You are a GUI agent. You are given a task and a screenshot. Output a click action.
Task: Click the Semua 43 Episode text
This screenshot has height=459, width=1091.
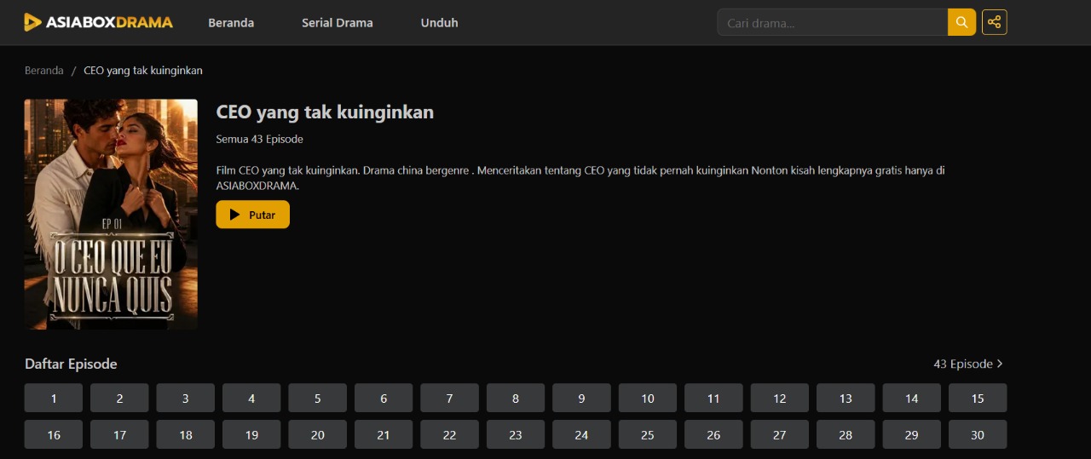click(x=260, y=139)
